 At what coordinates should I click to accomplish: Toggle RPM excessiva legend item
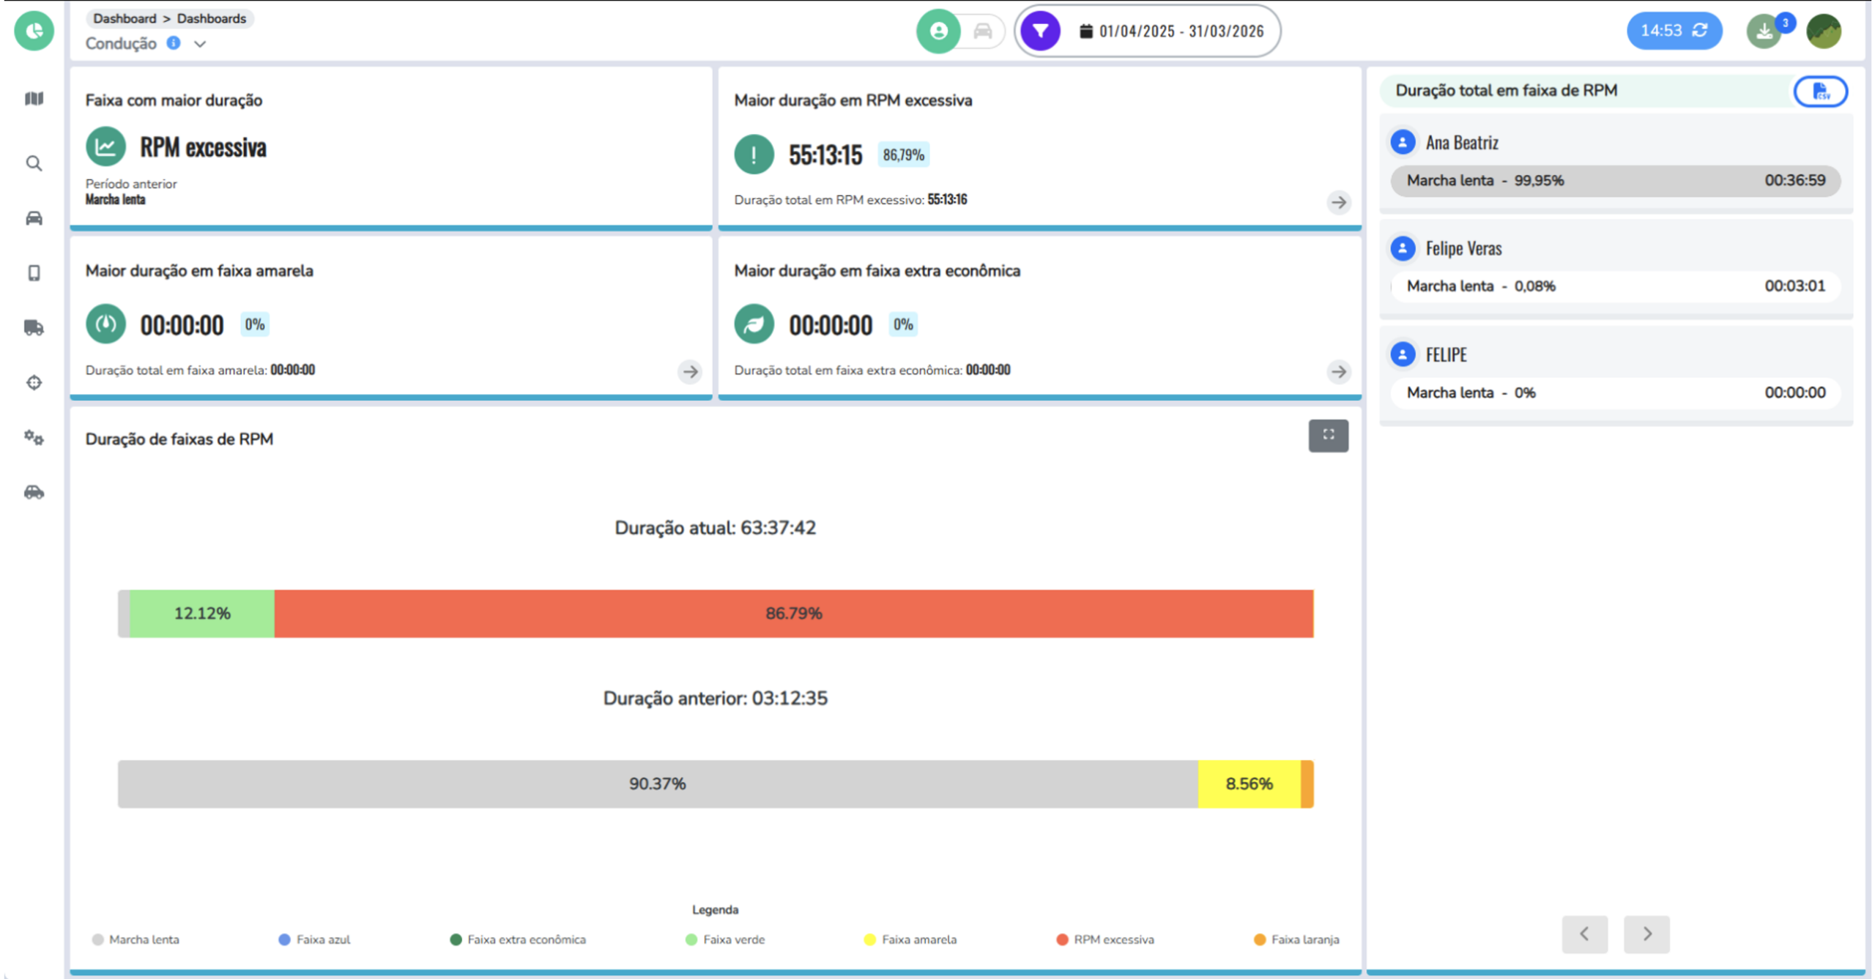[x=1105, y=939]
